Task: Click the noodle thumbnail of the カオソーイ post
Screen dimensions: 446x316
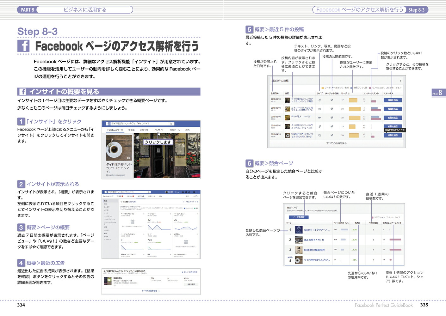Action: coord(288,109)
